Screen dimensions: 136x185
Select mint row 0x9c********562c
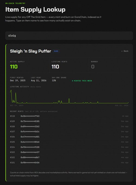69,132
